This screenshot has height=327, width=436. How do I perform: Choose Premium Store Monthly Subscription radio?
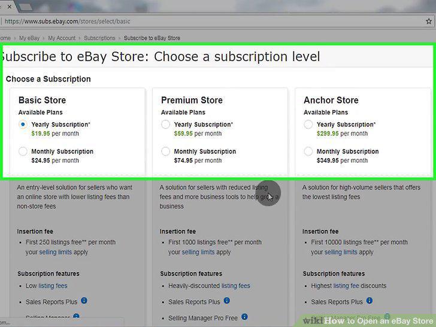tap(165, 152)
